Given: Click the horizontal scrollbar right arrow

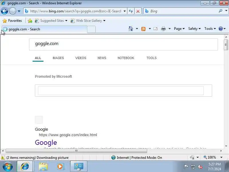Looking at the screenshot, I should click(221, 151).
